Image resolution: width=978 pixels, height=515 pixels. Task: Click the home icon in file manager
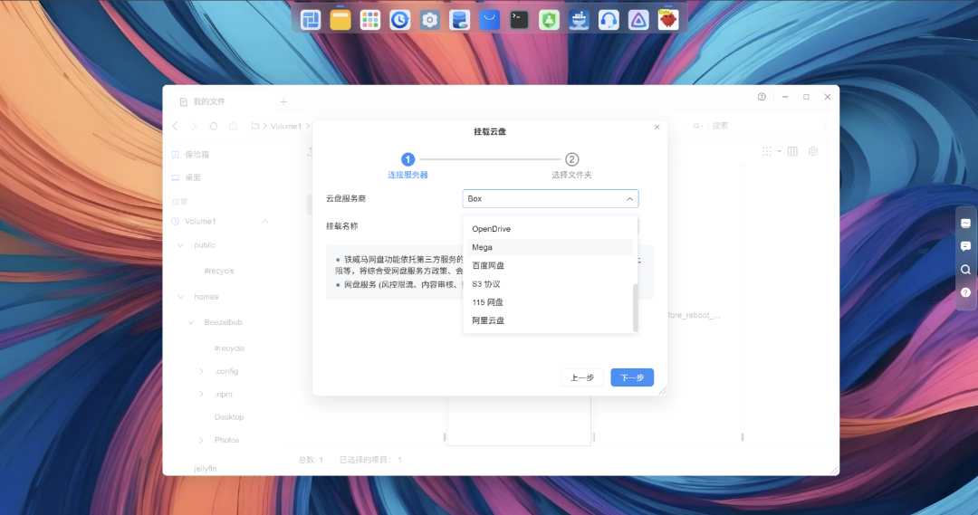234,126
